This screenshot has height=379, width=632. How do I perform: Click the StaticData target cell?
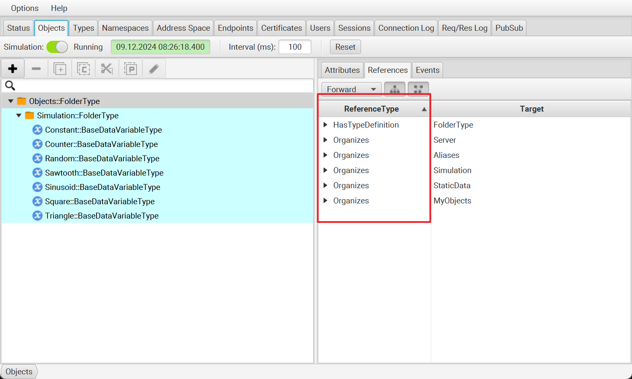coord(452,185)
